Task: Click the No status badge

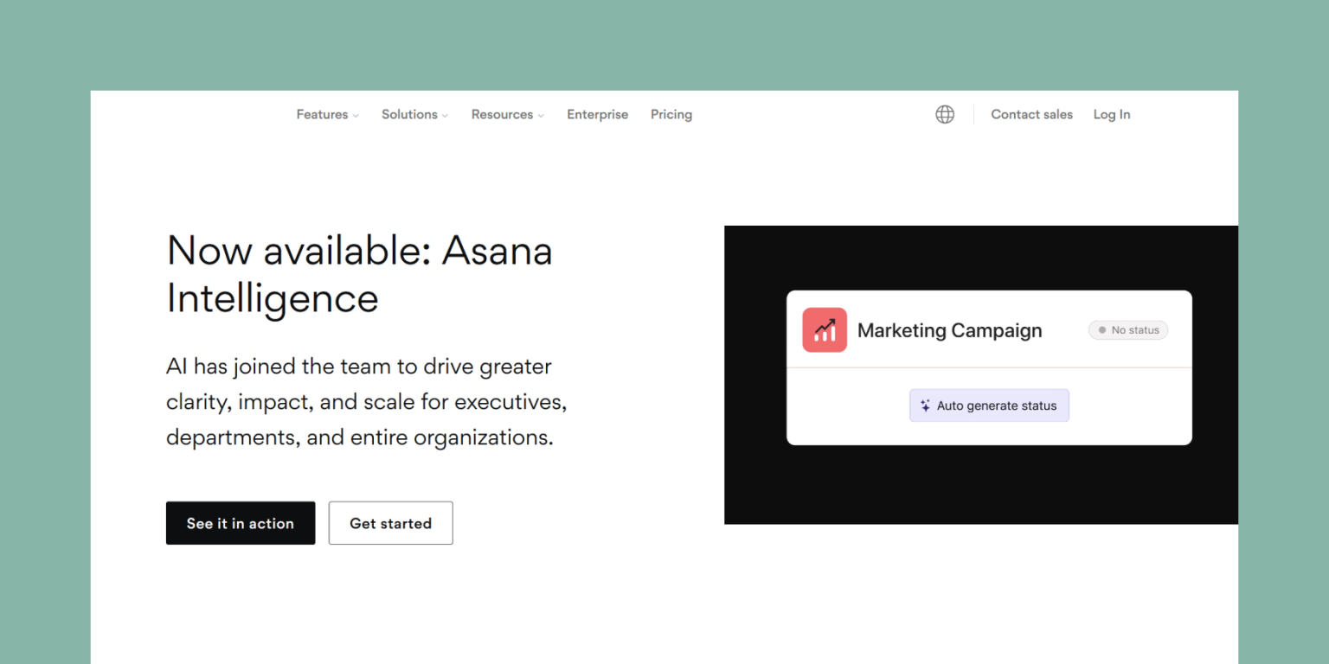Action: coord(1127,329)
